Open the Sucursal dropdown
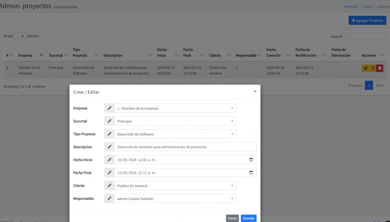Screen dimensions: 390x222 (175, 121)
